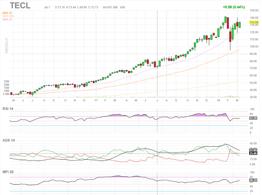The height and width of the screenshot is (195, 262).
Task: Click the 150.00 price axis label
Action: [254, 10]
